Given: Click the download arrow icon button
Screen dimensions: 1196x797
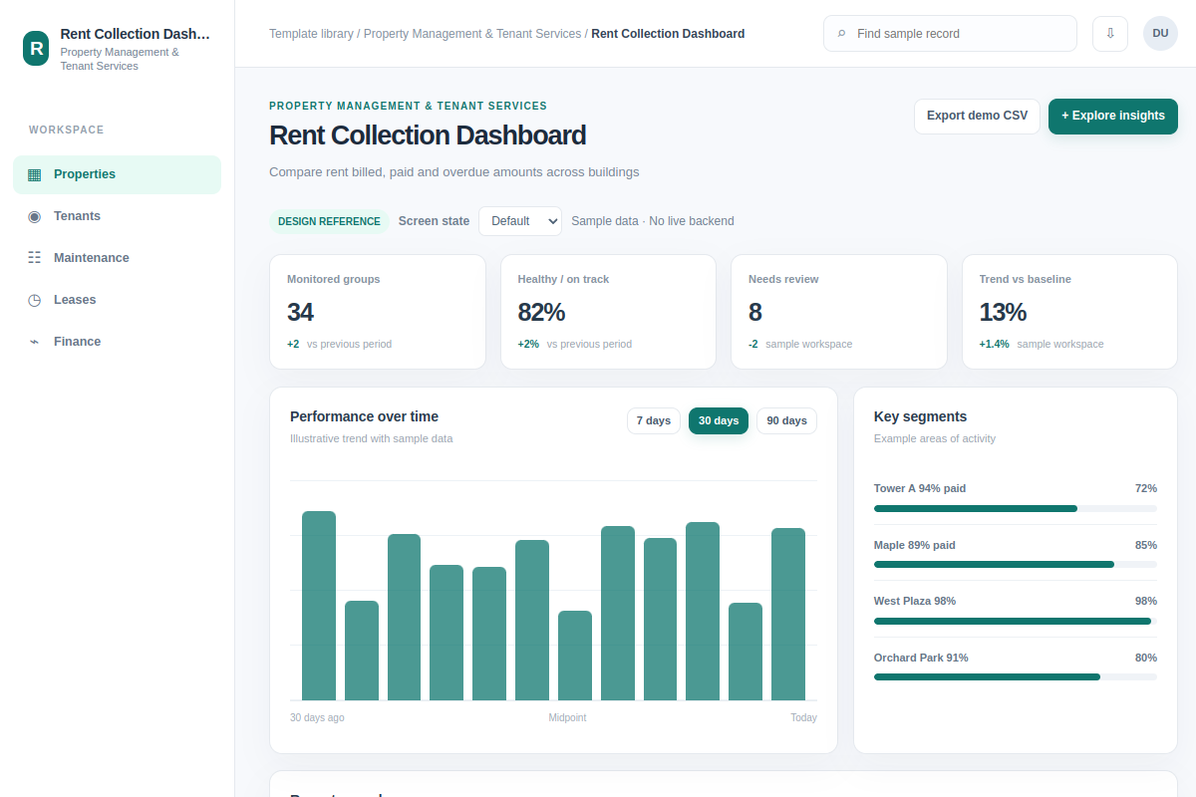Looking at the screenshot, I should click(1110, 33).
